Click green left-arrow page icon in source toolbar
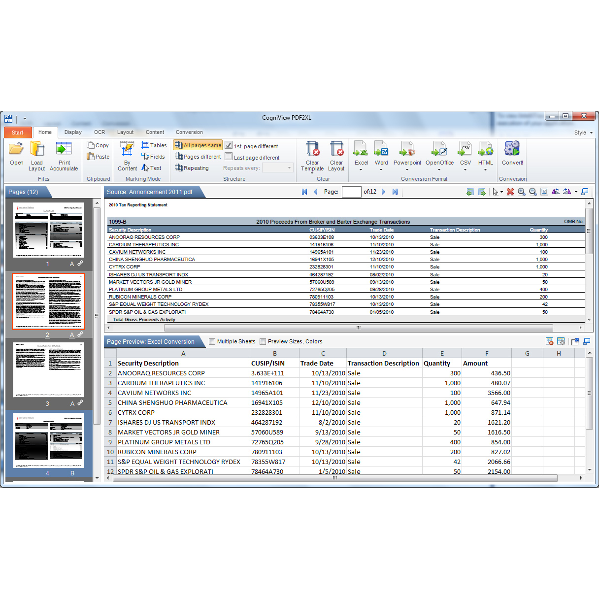The width and height of the screenshot is (599, 599). pyautogui.click(x=470, y=192)
